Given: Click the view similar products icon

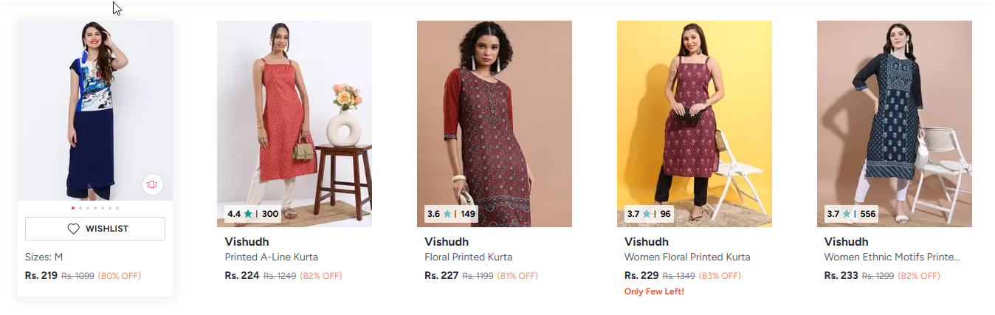Looking at the screenshot, I should (152, 184).
